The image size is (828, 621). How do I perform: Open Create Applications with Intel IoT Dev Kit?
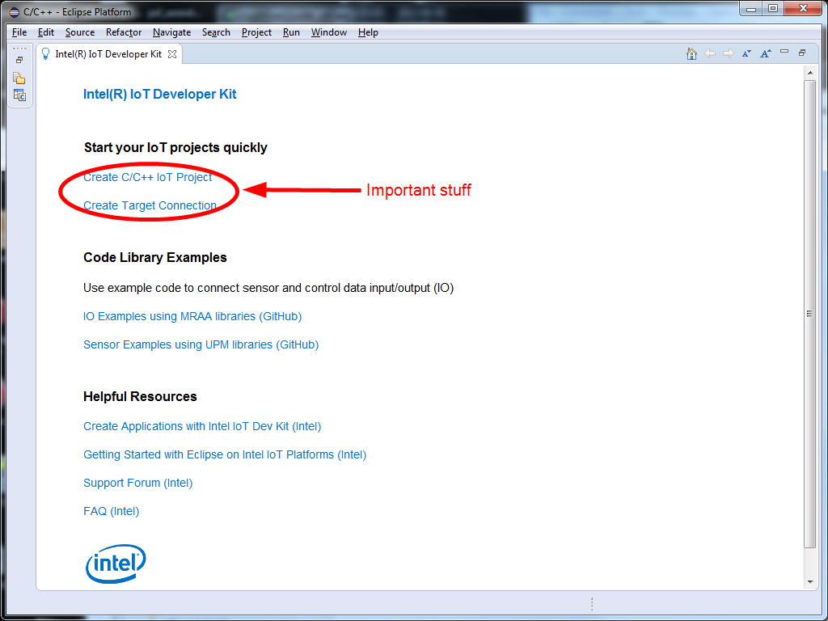tap(201, 426)
